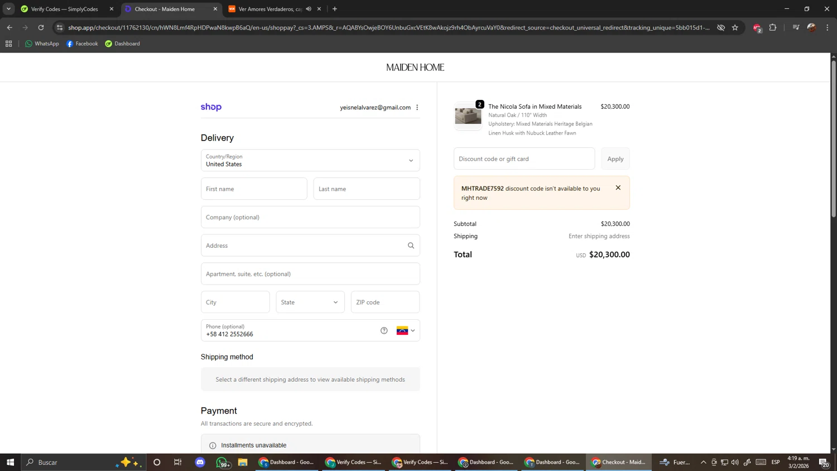Click the Discount code or gift card field

pyautogui.click(x=524, y=158)
